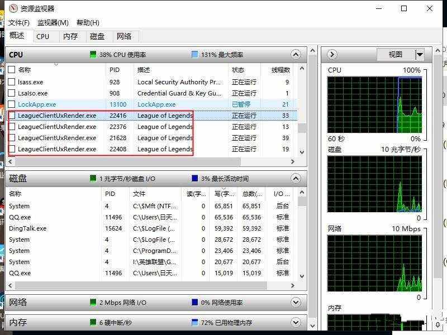Click the 磁盘 activity graph
The height and width of the screenshot is (335, 447).
coord(374,184)
